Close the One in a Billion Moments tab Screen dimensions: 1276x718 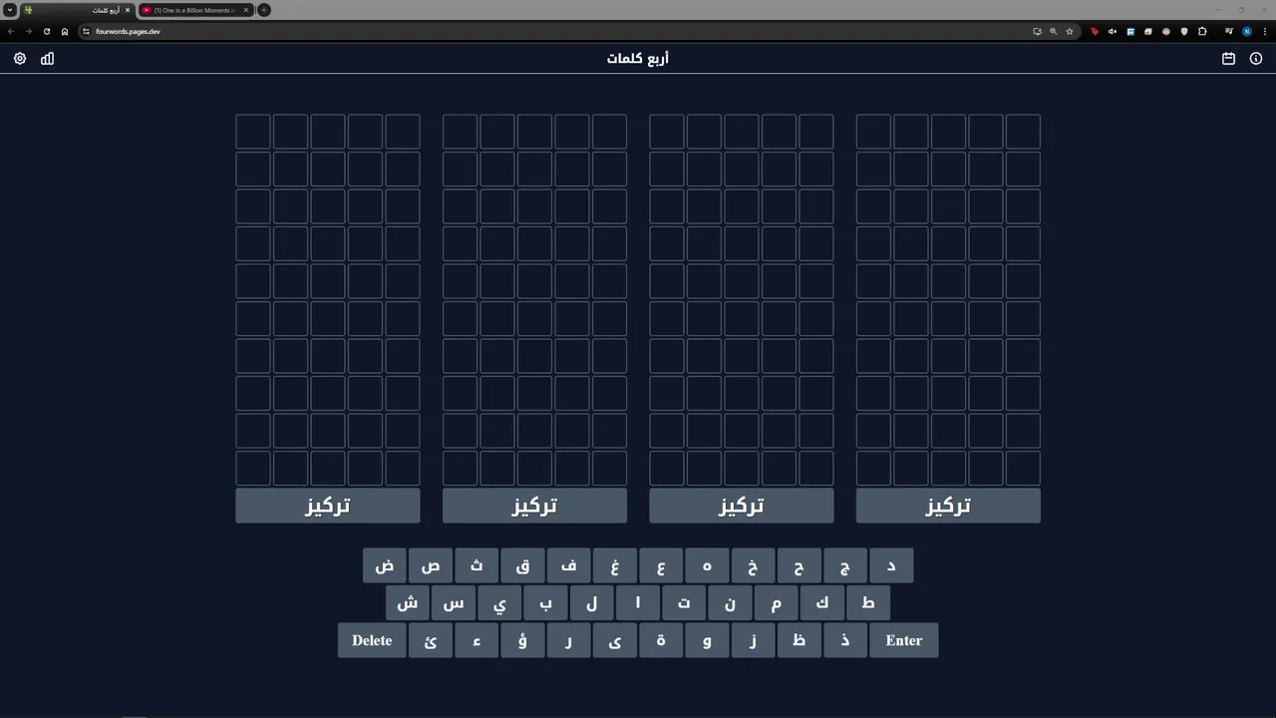pyautogui.click(x=246, y=10)
